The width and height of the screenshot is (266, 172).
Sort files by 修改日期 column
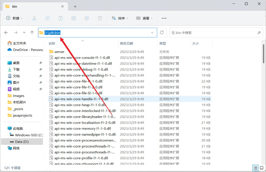click(x=127, y=44)
